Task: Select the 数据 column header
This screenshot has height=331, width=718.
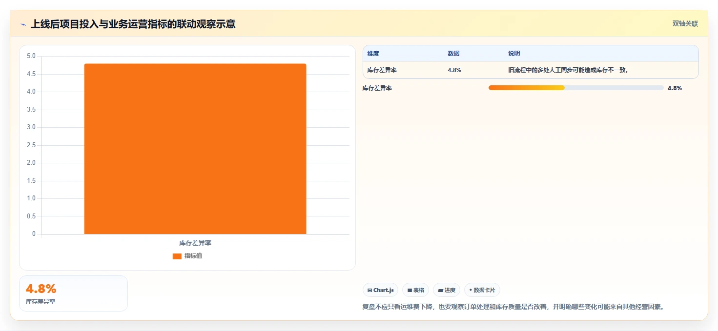Action: pyautogui.click(x=453, y=54)
